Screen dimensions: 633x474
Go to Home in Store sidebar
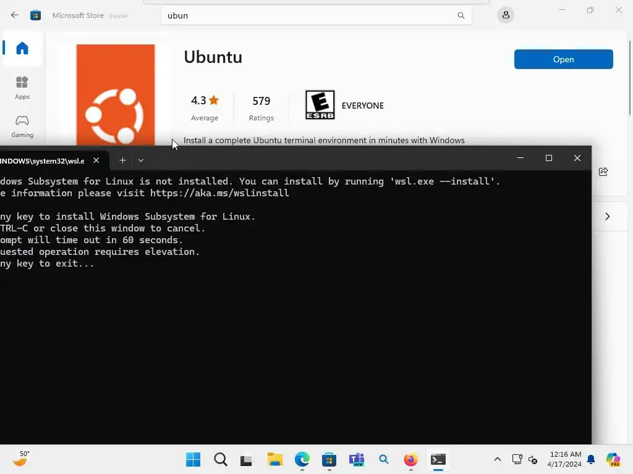click(x=22, y=48)
